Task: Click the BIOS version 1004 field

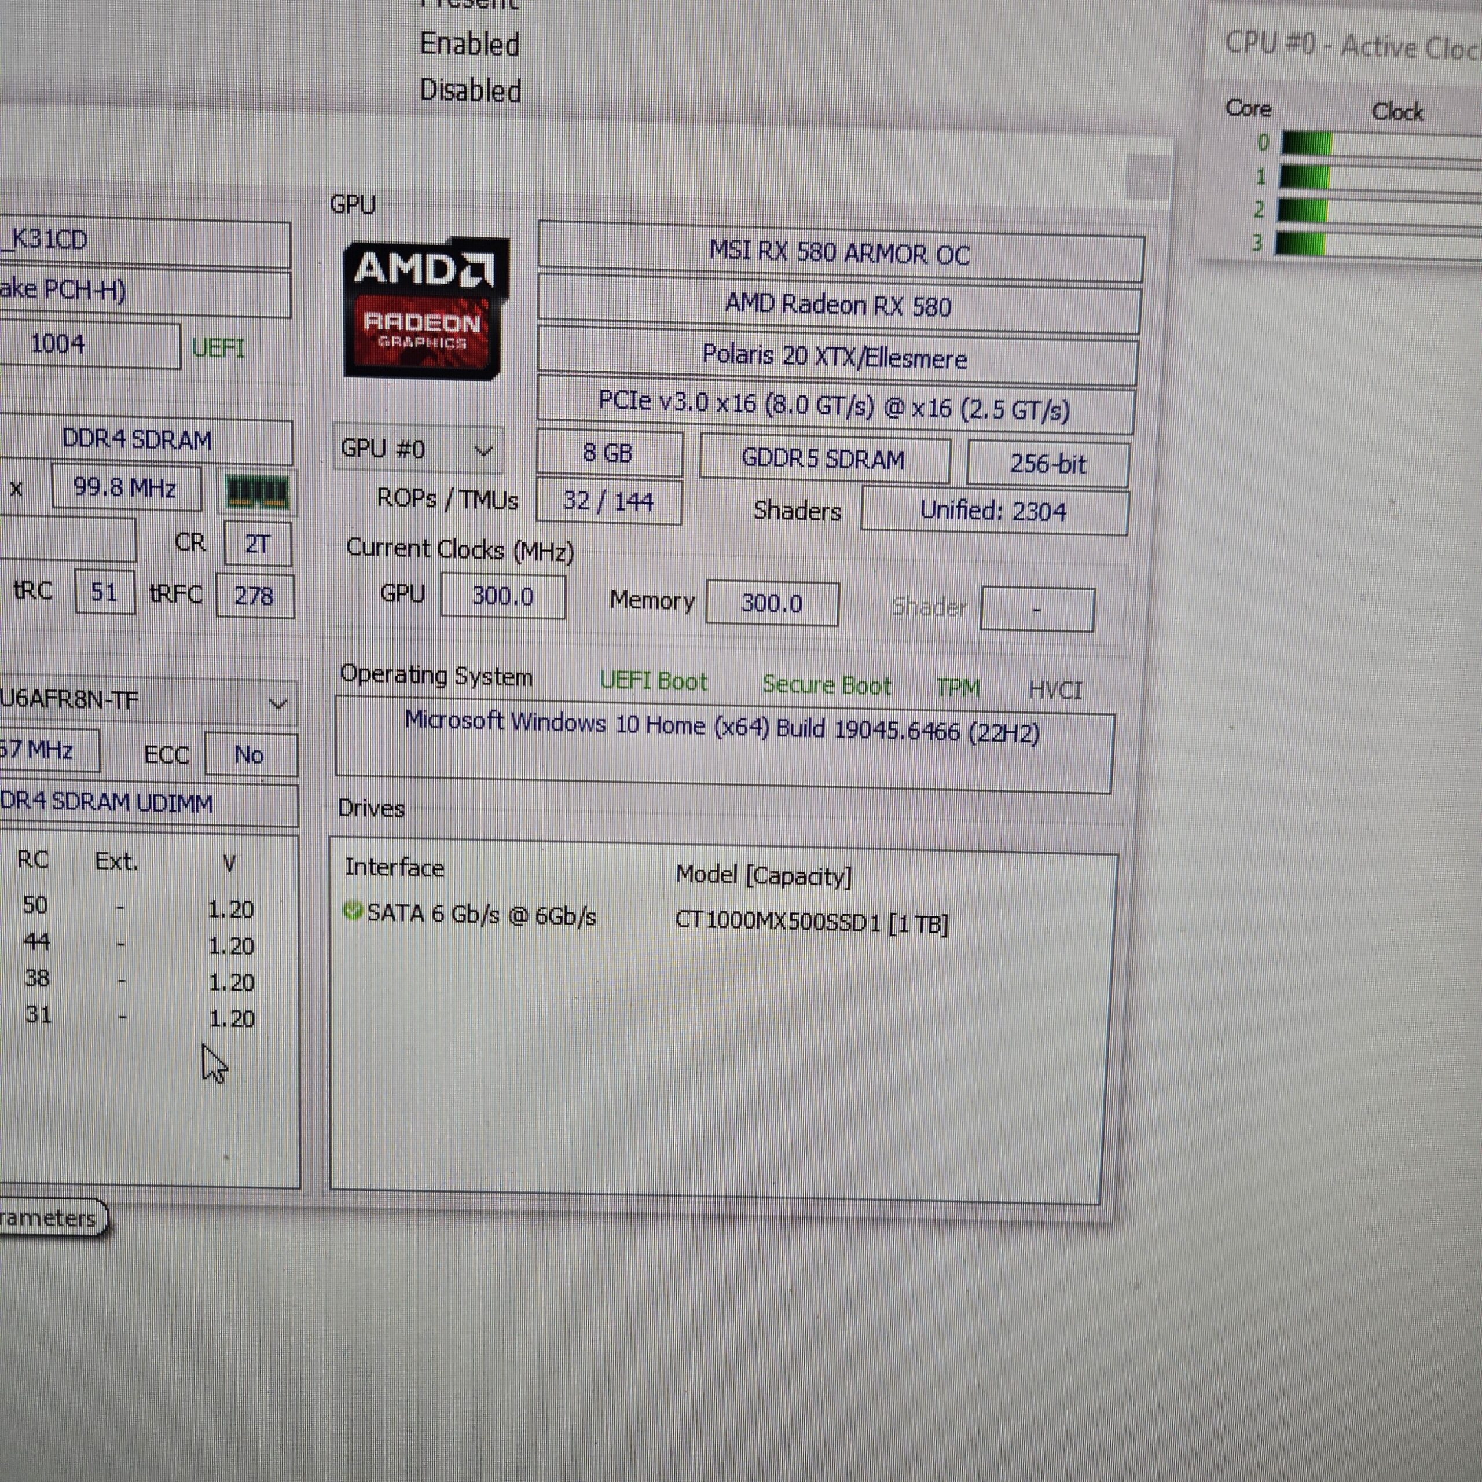Action: (90, 344)
